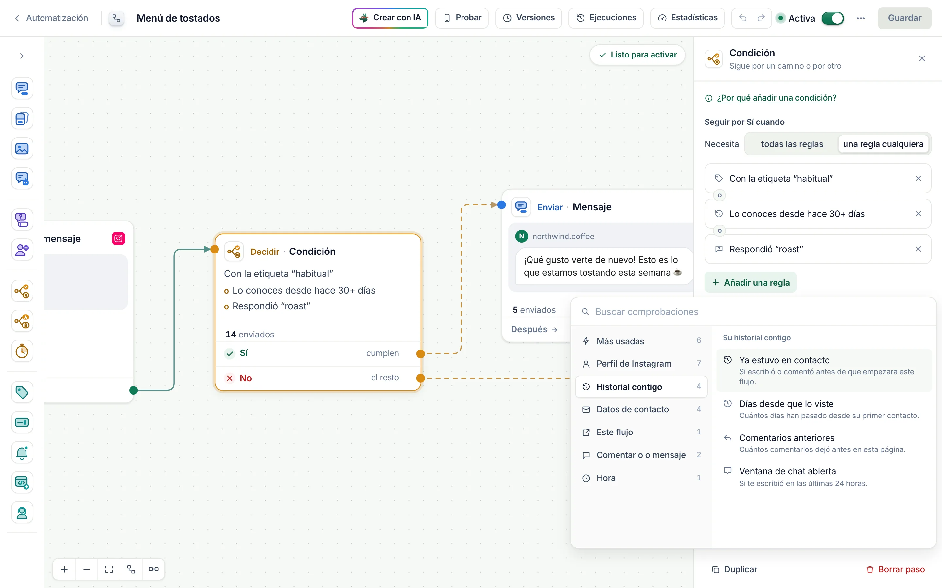The height and width of the screenshot is (588, 942).
Task: Click the Duplicar button
Action: click(734, 569)
